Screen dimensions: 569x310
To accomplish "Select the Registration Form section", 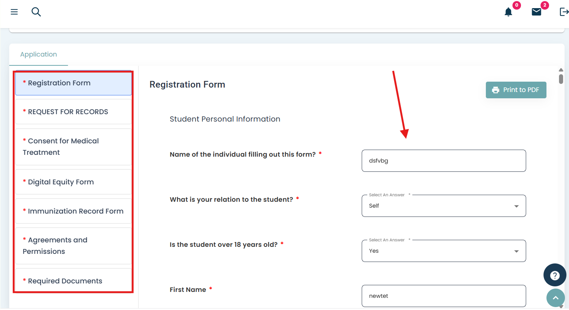I will point(73,83).
